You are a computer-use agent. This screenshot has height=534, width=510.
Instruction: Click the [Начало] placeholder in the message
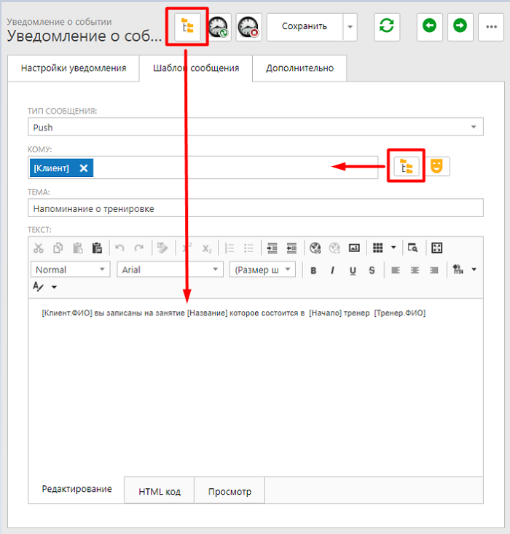[x=326, y=313]
